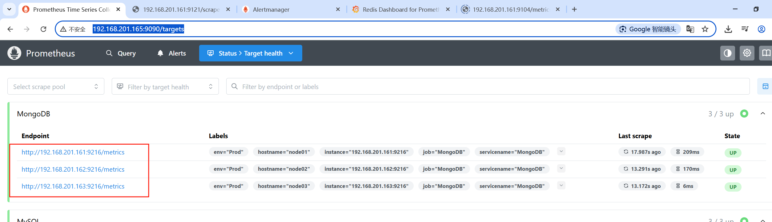Click the servicename="MongoDB" label in node03 row
This screenshot has width=772, height=222.
pyautogui.click(x=512, y=186)
